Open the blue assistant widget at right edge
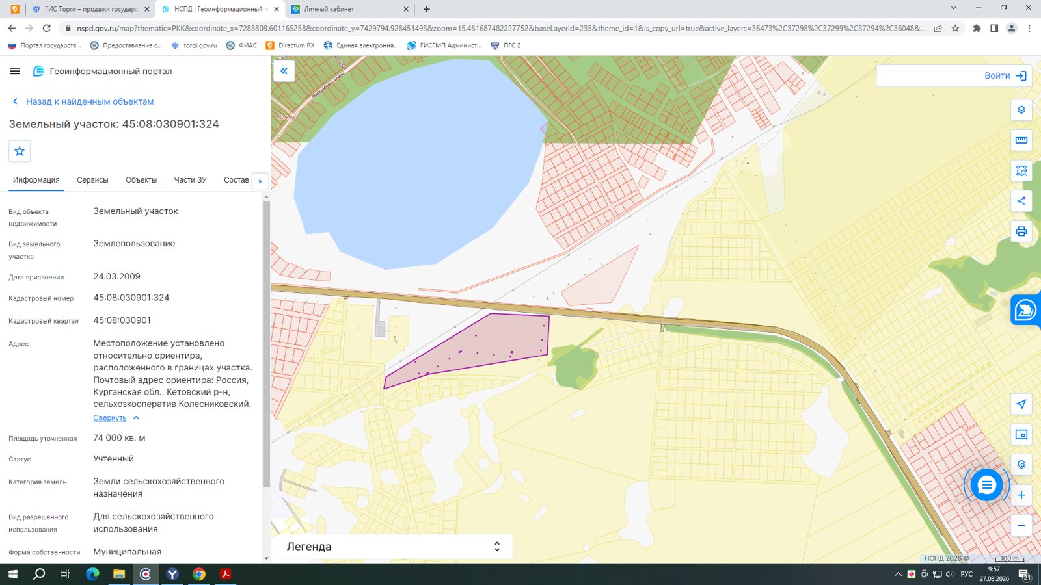This screenshot has width=1041, height=585. [1025, 310]
